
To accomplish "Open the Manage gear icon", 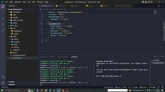I will (x=3, y=83).
